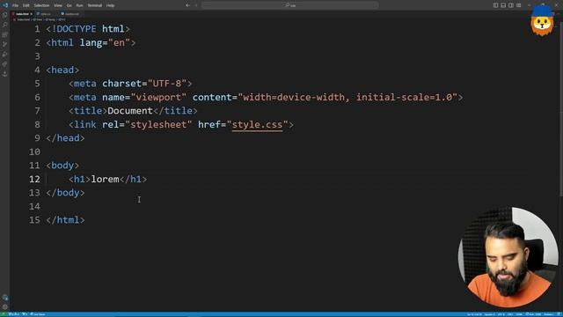Image resolution: width=563 pixels, height=317 pixels.
Task: Click the notifications bell in status bar
Action: (559, 314)
